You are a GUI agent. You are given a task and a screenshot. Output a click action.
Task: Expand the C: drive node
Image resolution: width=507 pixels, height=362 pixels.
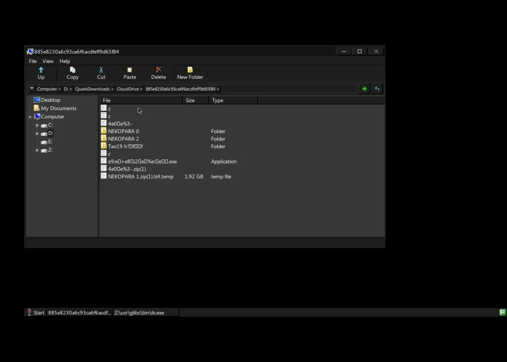pyautogui.click(x=37, y=125)
